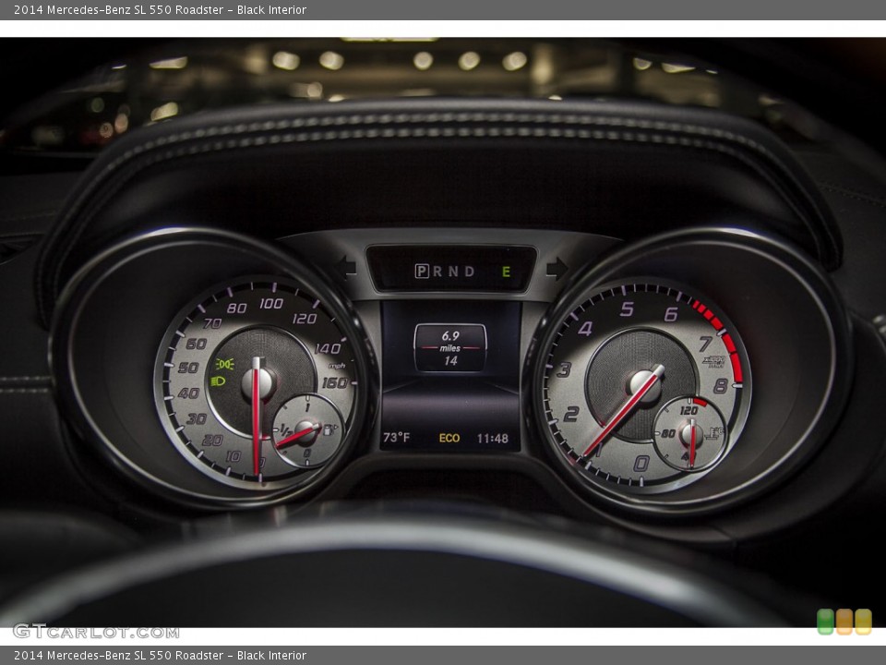Image resolution: width=886 pixels, height=665 pixels.
Task: Click the number 6 on tachometer
Action: tap(671, 314)
